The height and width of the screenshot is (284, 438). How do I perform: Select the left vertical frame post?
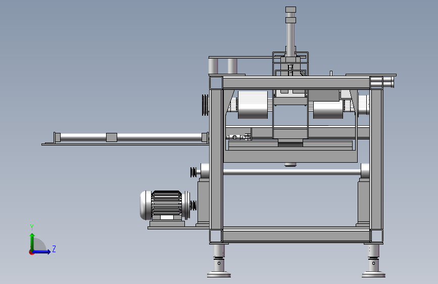click(216, 159)
